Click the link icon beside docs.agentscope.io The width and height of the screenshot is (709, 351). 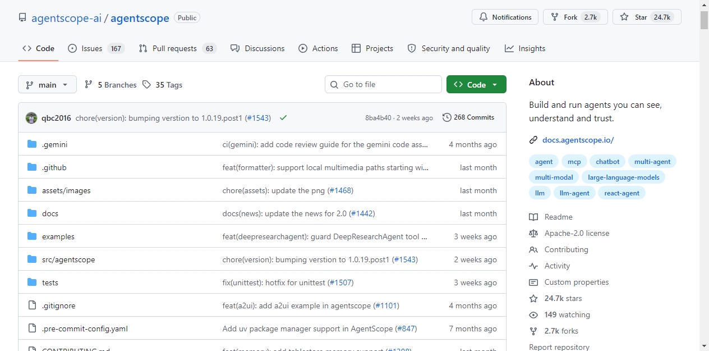point(533,140)
